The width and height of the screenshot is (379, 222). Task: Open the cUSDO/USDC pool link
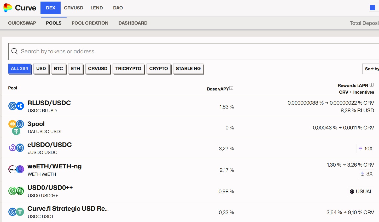[50, 145]
